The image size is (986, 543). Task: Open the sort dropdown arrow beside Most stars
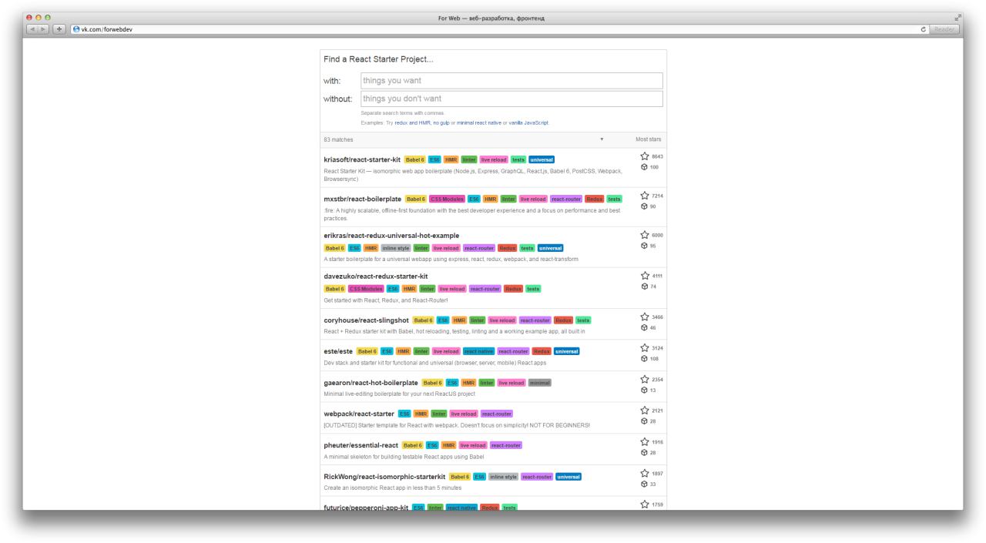[x=602, y=139]
